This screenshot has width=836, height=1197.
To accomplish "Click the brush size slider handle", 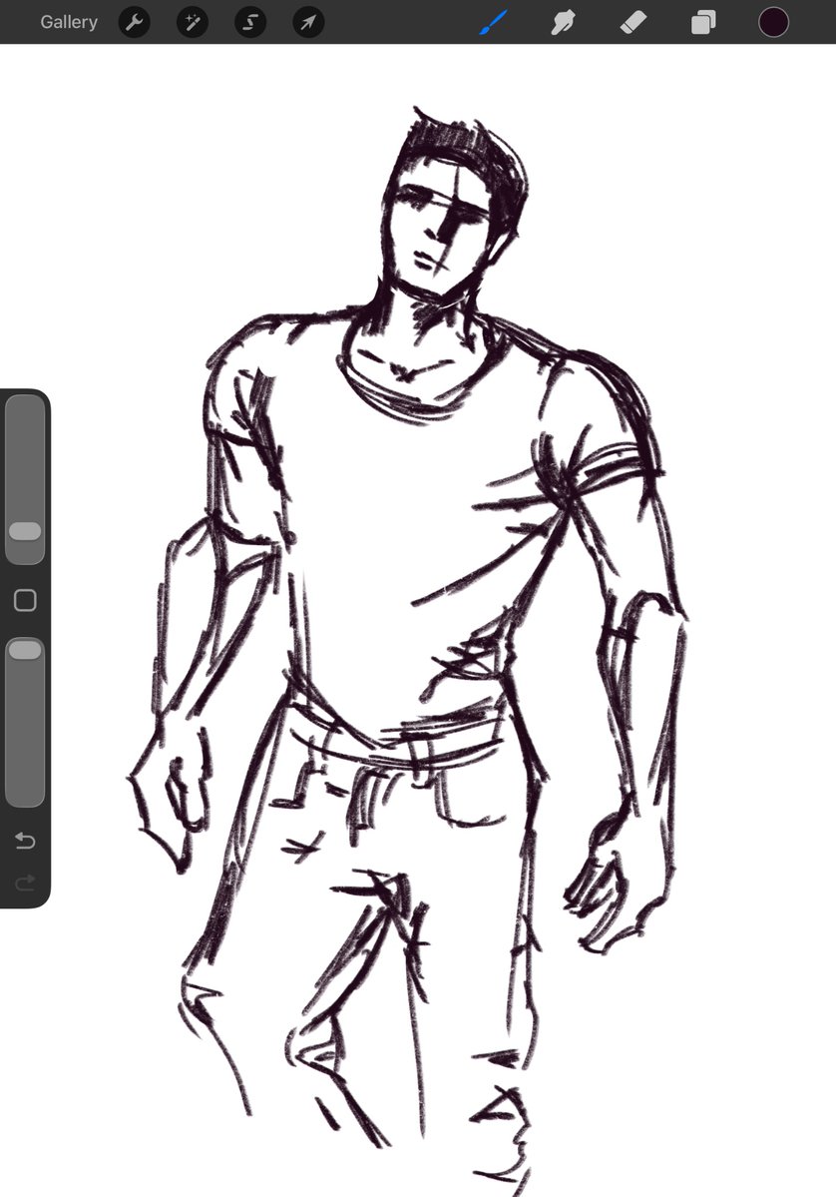I will click(25, 531).
